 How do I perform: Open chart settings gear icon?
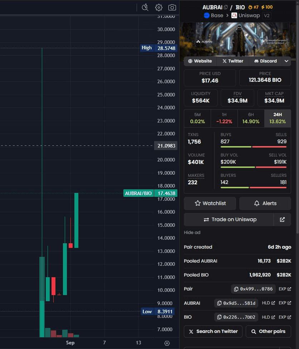tap(159, 8)
